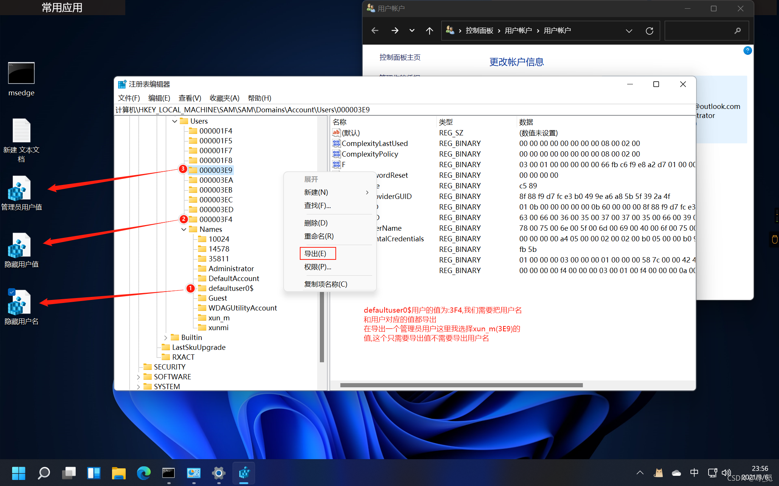The image size is (779, 486).
Task: Collapse the Names tree node
Action: pyautogui.click(x=184, y=230)
